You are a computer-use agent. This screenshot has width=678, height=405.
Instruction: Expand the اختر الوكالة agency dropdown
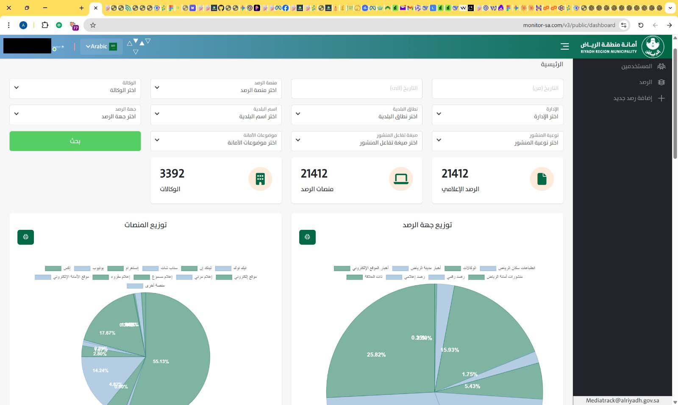pos(75,88)
